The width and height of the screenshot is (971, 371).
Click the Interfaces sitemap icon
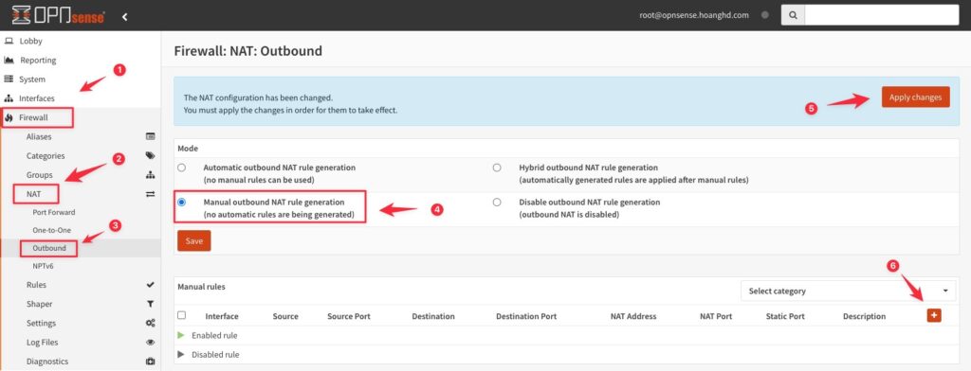click(x=9, y=98)
